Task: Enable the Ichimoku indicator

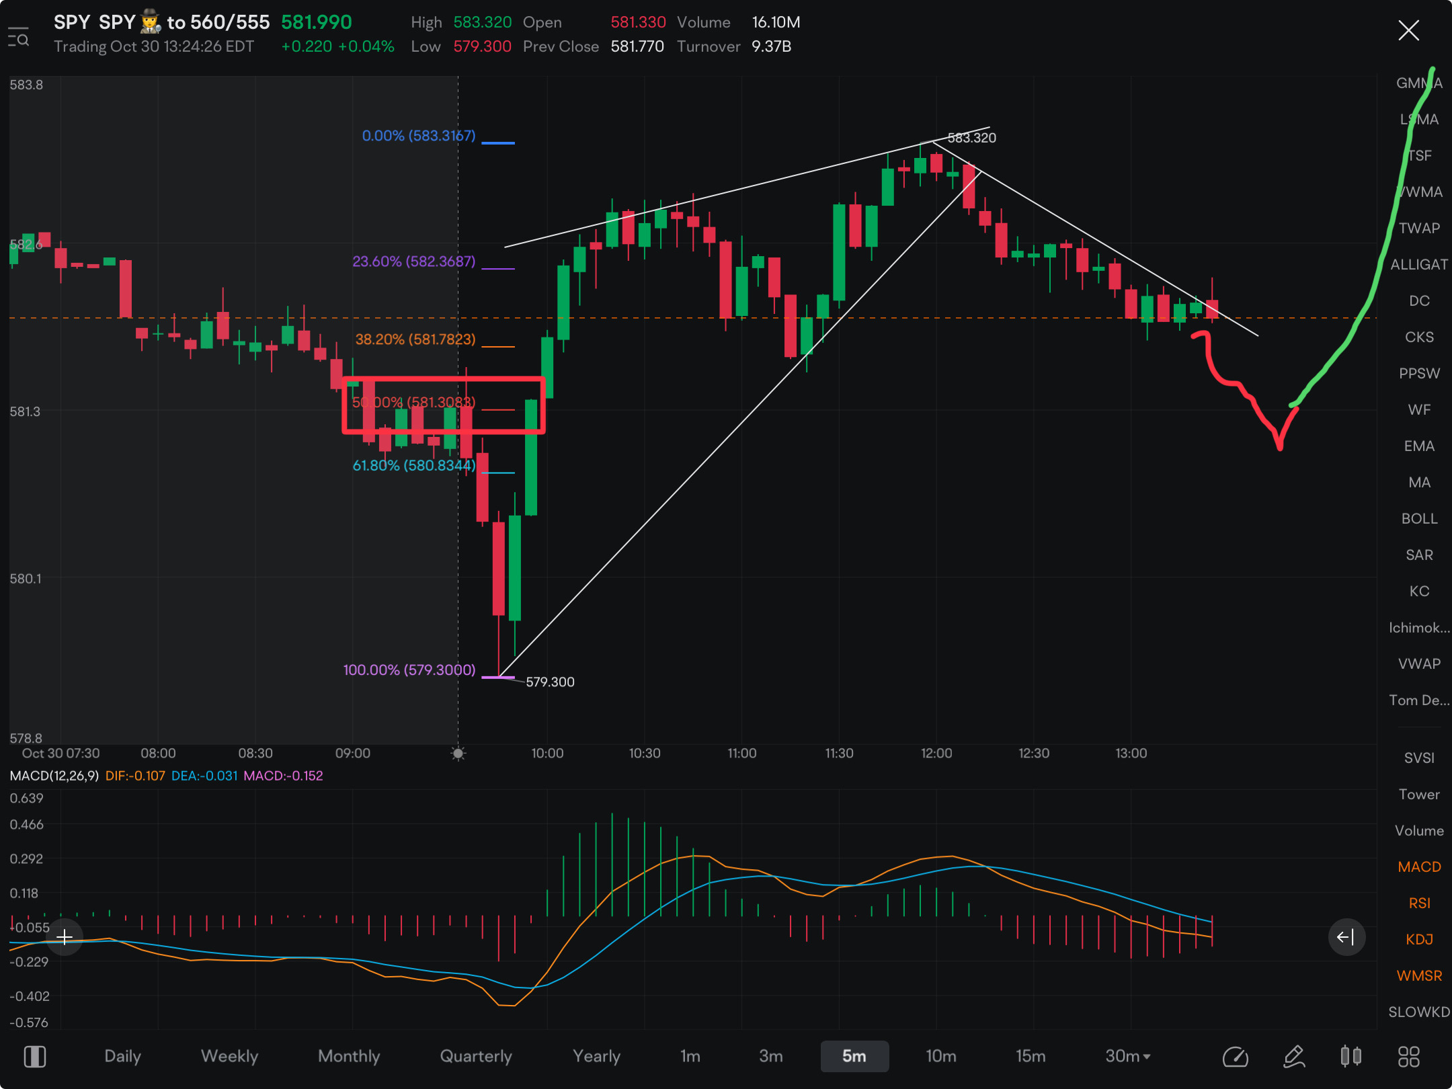Action: [x=1419, y=628]
